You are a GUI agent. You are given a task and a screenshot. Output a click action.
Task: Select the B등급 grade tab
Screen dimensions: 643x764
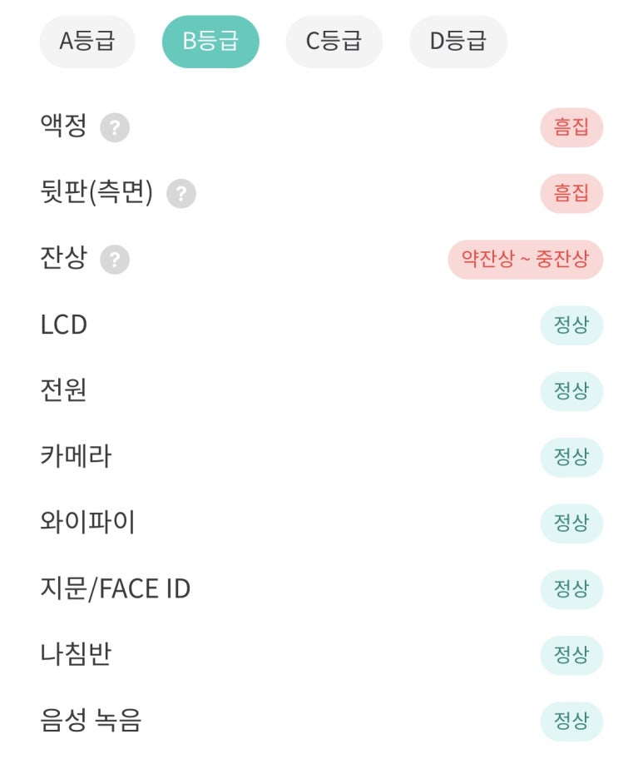click(210, 42)
